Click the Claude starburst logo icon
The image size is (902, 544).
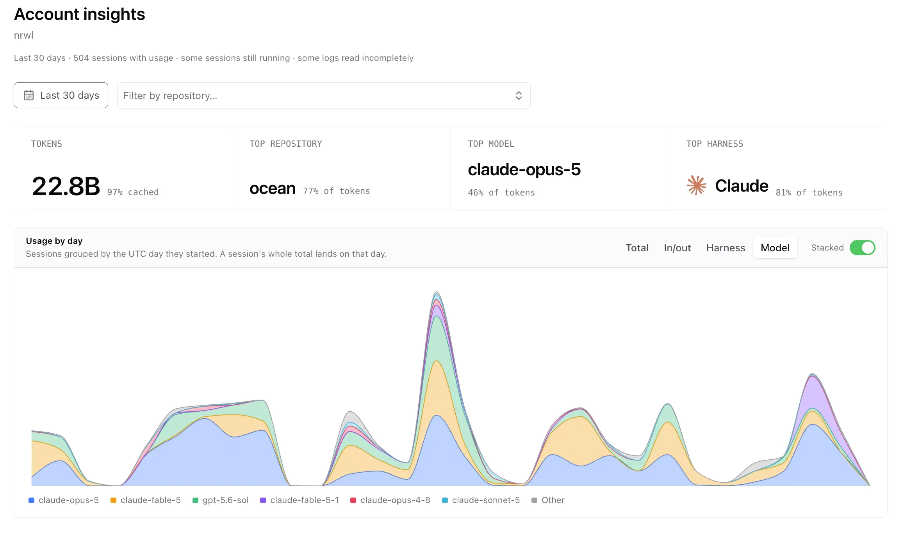click(x=697, y=185)
